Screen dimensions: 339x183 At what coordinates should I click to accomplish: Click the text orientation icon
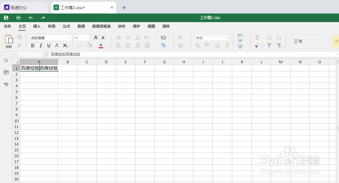pyautogui.click(x=147, y=37)
